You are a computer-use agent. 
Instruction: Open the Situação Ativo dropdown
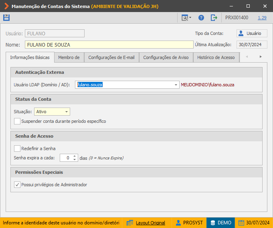tap(52, 112)
